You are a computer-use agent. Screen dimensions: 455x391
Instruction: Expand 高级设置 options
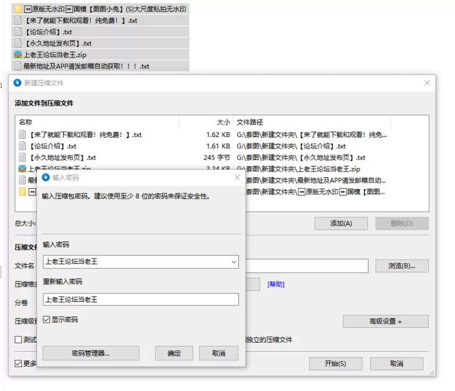386,322
